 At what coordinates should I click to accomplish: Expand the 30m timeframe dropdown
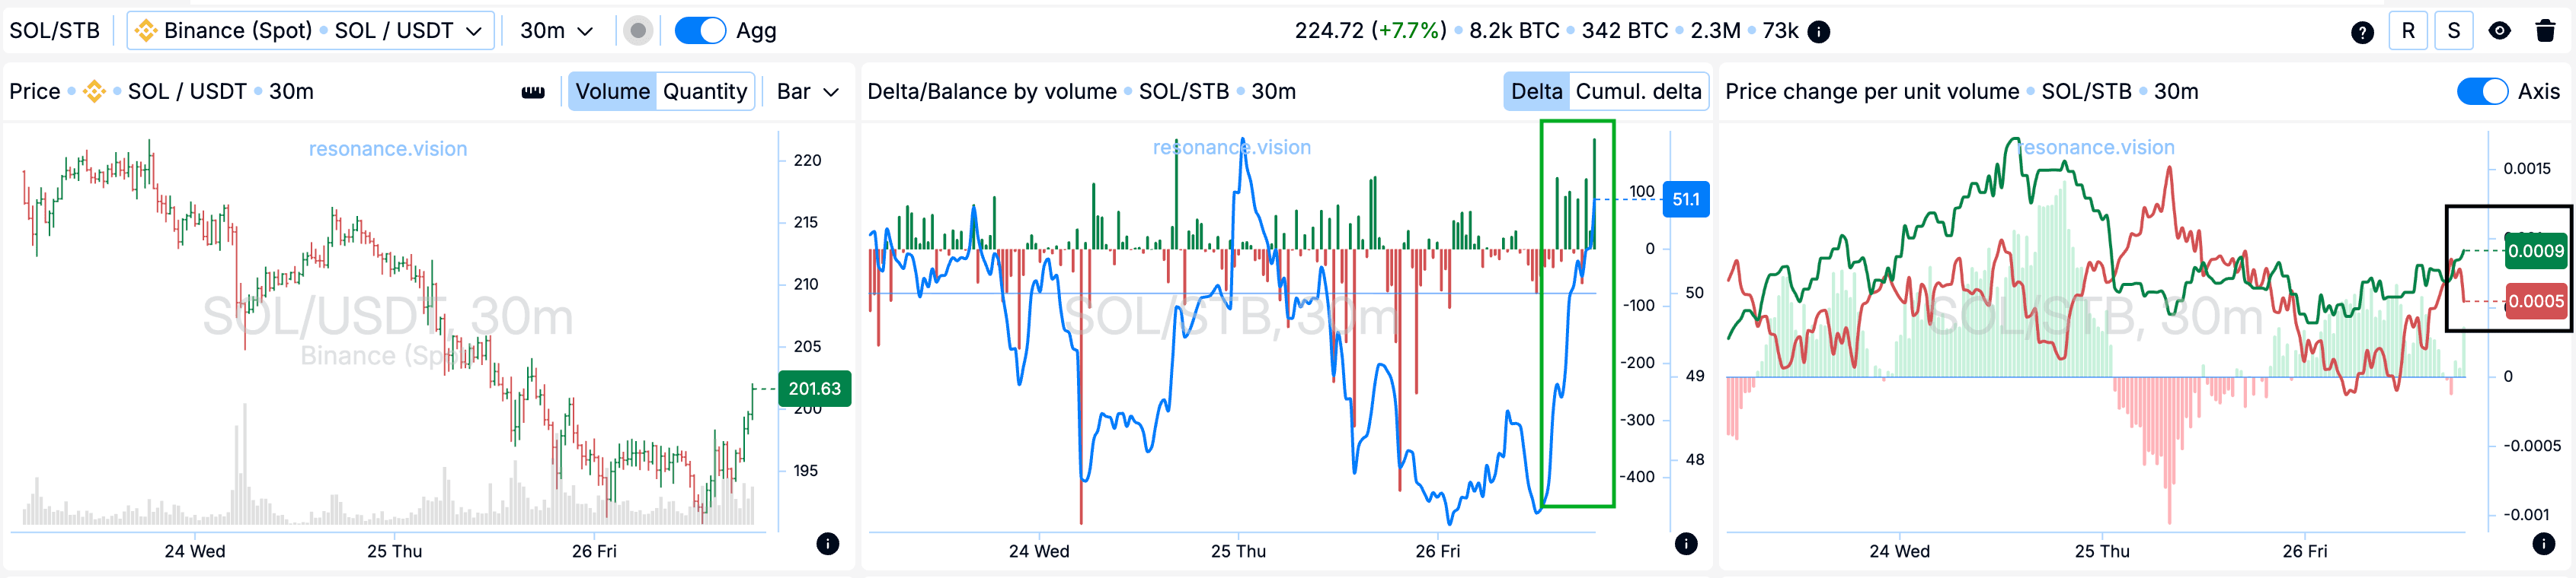tap(556, 31)
